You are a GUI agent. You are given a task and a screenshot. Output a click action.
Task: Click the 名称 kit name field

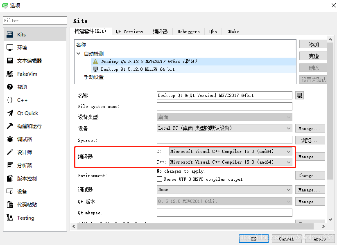[224, 95]
